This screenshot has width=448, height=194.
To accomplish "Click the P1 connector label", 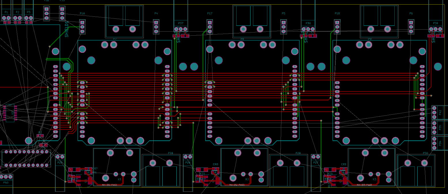I will 6,12.
